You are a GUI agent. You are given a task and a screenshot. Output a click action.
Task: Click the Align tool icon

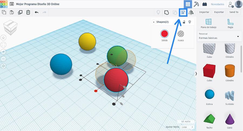[x=183, y=12]
